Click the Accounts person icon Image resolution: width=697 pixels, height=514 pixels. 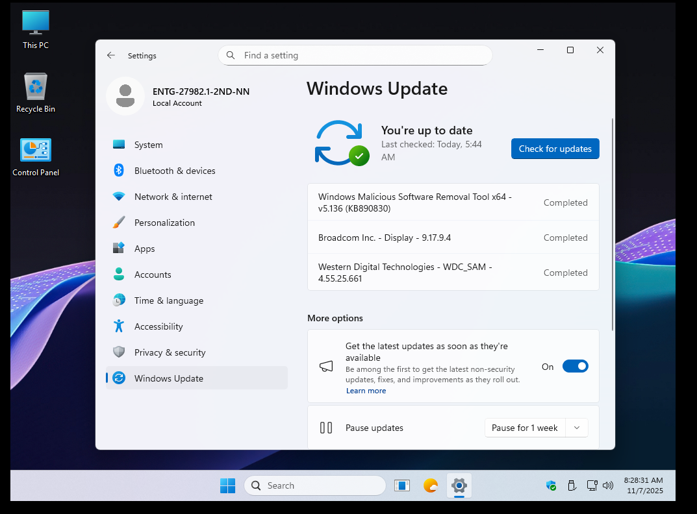pos(119,274)
